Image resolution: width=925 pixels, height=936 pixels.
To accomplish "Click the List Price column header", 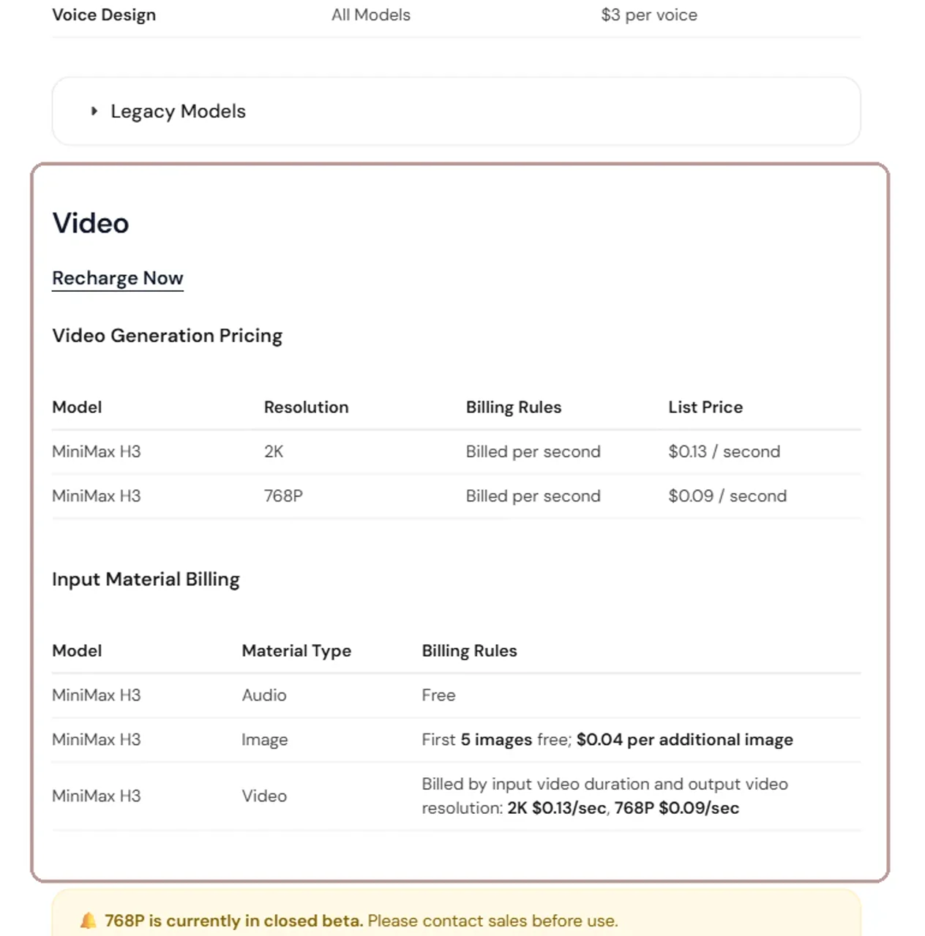I will (705, 407).
